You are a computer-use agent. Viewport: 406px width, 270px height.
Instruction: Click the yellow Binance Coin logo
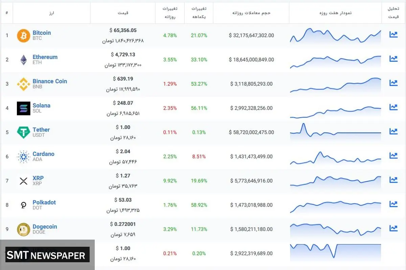coord(23,84)
